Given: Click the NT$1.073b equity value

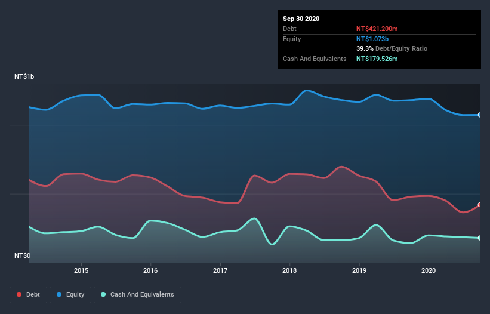Looking at the screenshot, I should [x=372, y=39].
